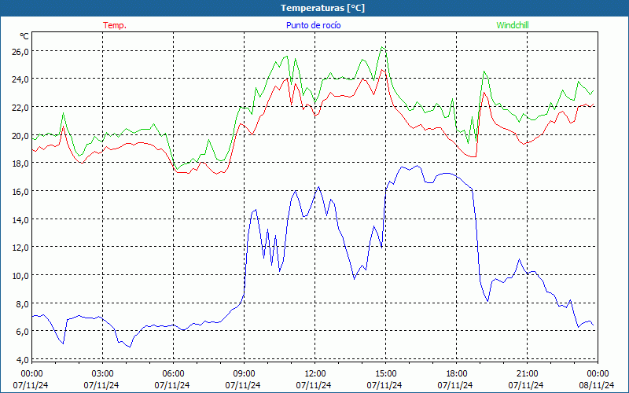
Task: Click the 12,0 y-axis value
Action: [x=22, y=248]
